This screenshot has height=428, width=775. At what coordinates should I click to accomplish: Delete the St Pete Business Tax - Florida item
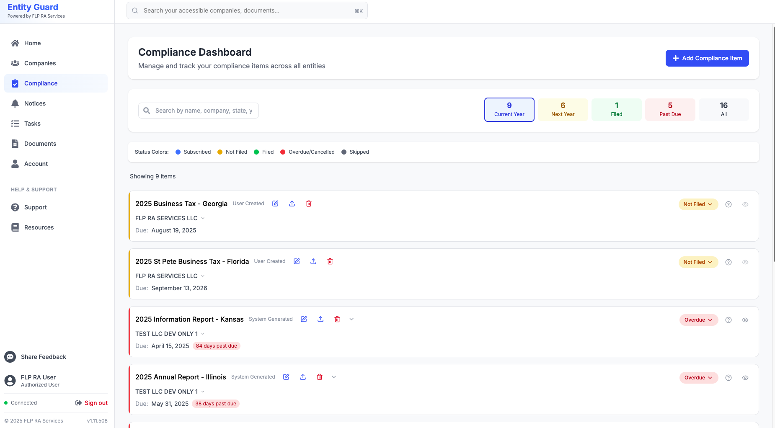pyautogui.click(x=330, y=261)
